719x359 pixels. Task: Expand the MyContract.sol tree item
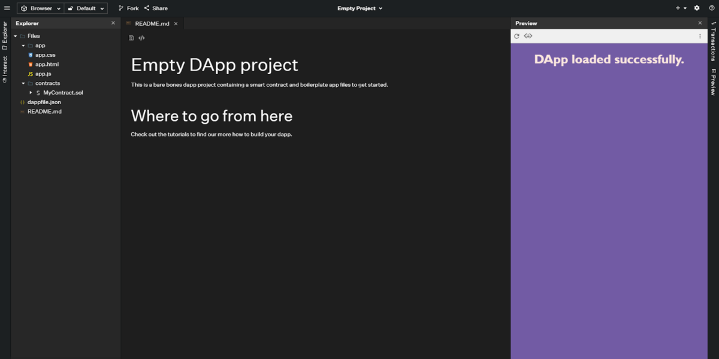point(31,93)
